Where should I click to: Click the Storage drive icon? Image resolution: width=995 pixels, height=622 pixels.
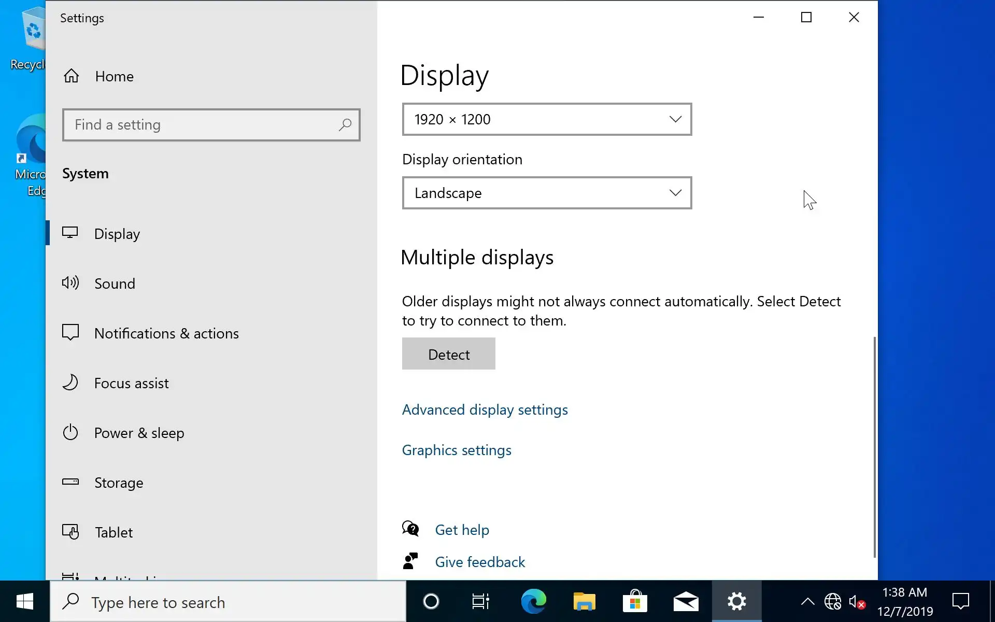(x=70, y=482)
